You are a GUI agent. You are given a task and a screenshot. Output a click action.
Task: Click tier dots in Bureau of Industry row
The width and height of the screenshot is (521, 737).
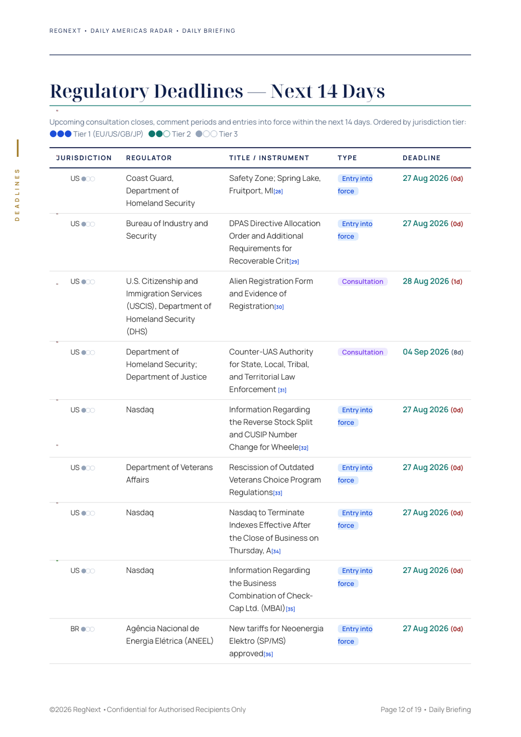click(88, 224)
